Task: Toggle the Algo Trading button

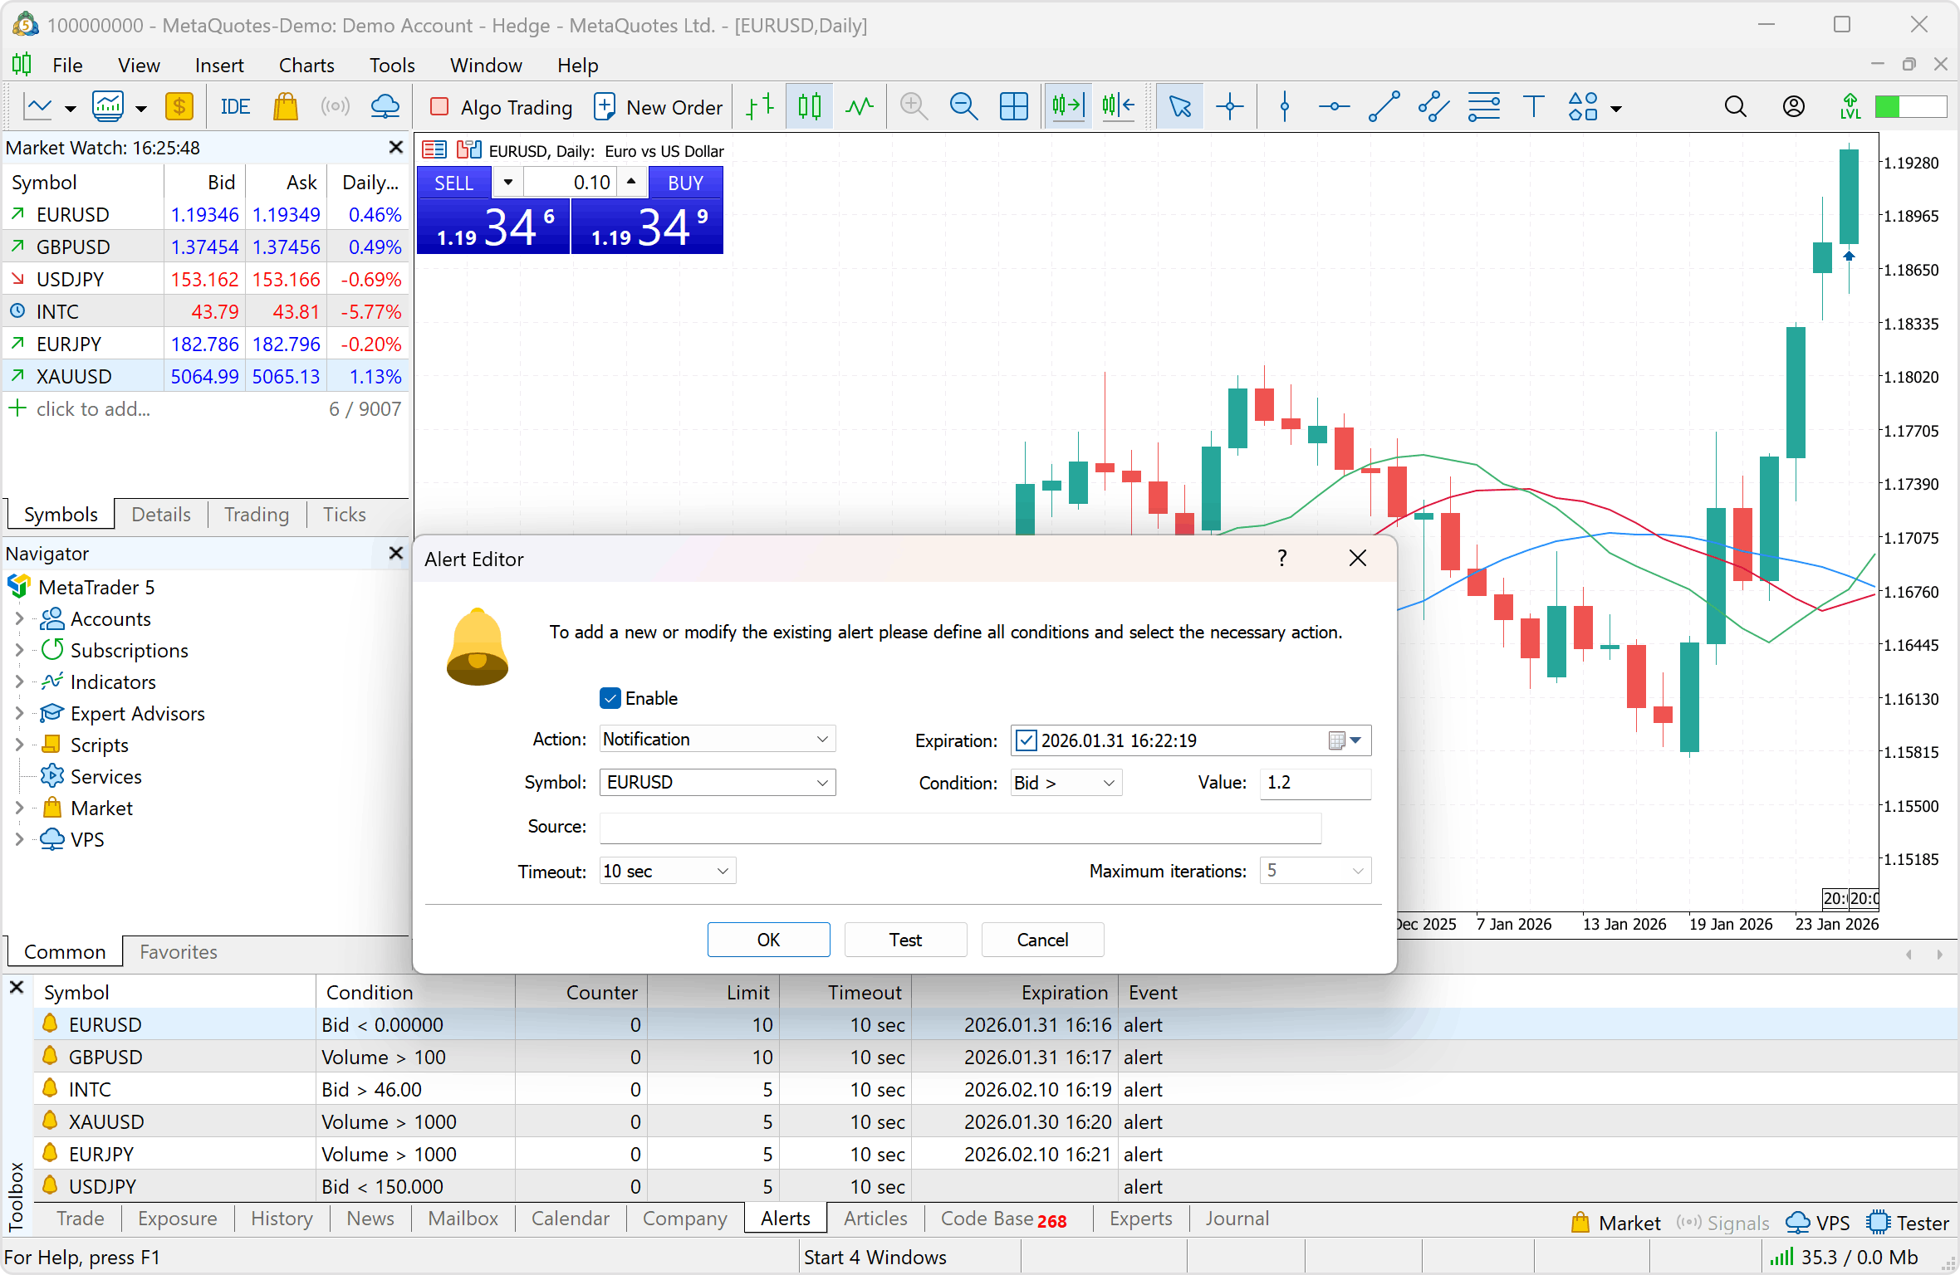Action: [x=502, y=107]
